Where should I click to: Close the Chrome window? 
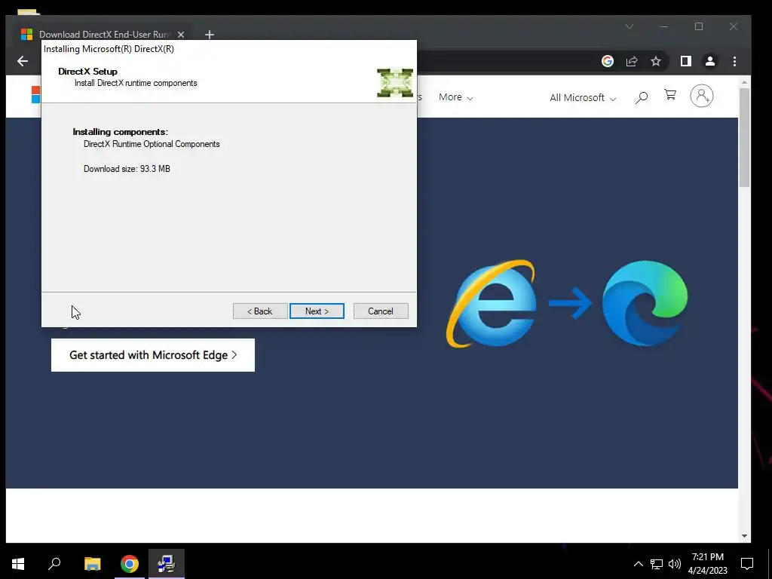coord(734,26)
